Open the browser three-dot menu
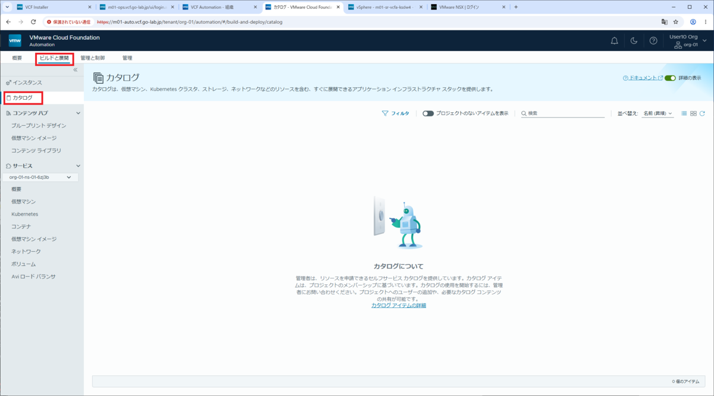 coord(706,21)
